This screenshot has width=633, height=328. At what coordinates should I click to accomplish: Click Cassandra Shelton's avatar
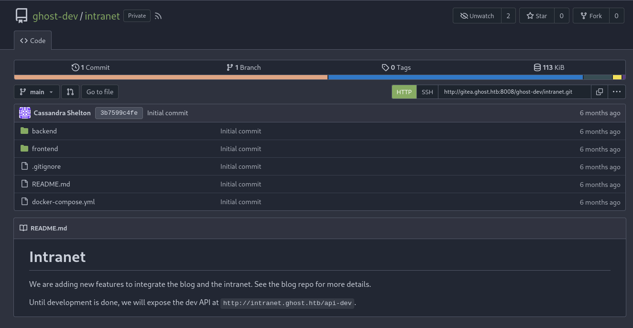point(25,113)
